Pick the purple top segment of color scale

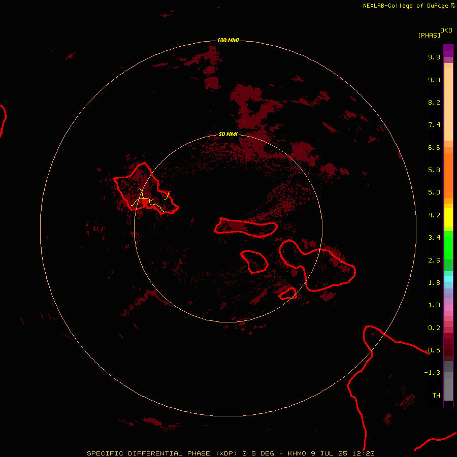[x=448, y=51]
